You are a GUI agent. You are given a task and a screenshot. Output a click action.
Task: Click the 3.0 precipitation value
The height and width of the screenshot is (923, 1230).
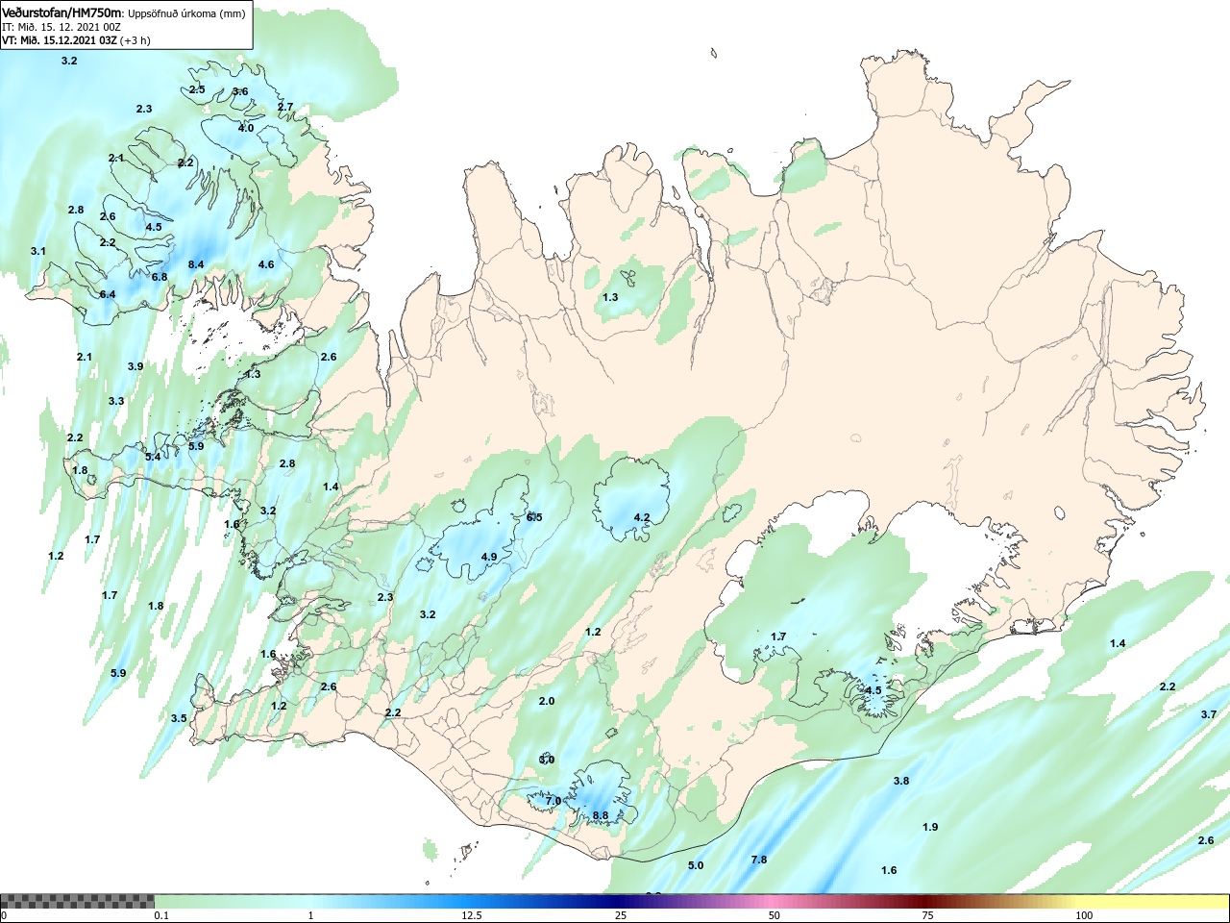[547, 760]
